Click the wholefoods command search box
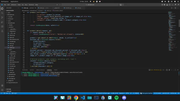The image size is (180, 101). coord(90,5)
